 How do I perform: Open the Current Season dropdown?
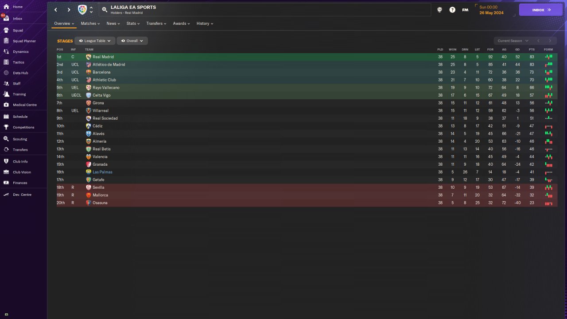coord(513,41)
